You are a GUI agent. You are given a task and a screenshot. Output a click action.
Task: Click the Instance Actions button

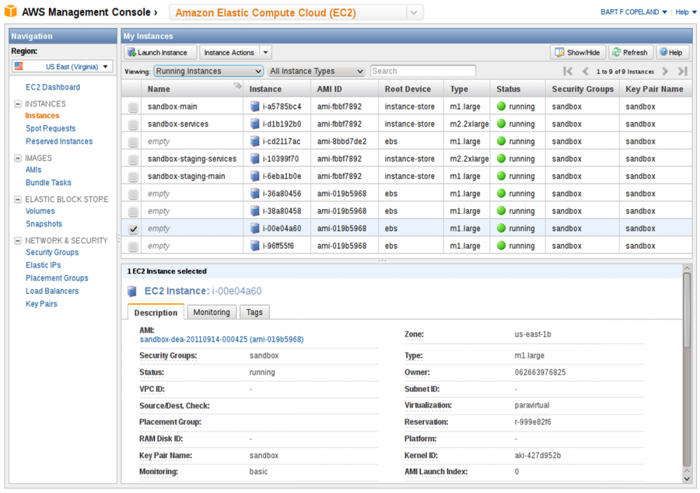pos(230,52)
